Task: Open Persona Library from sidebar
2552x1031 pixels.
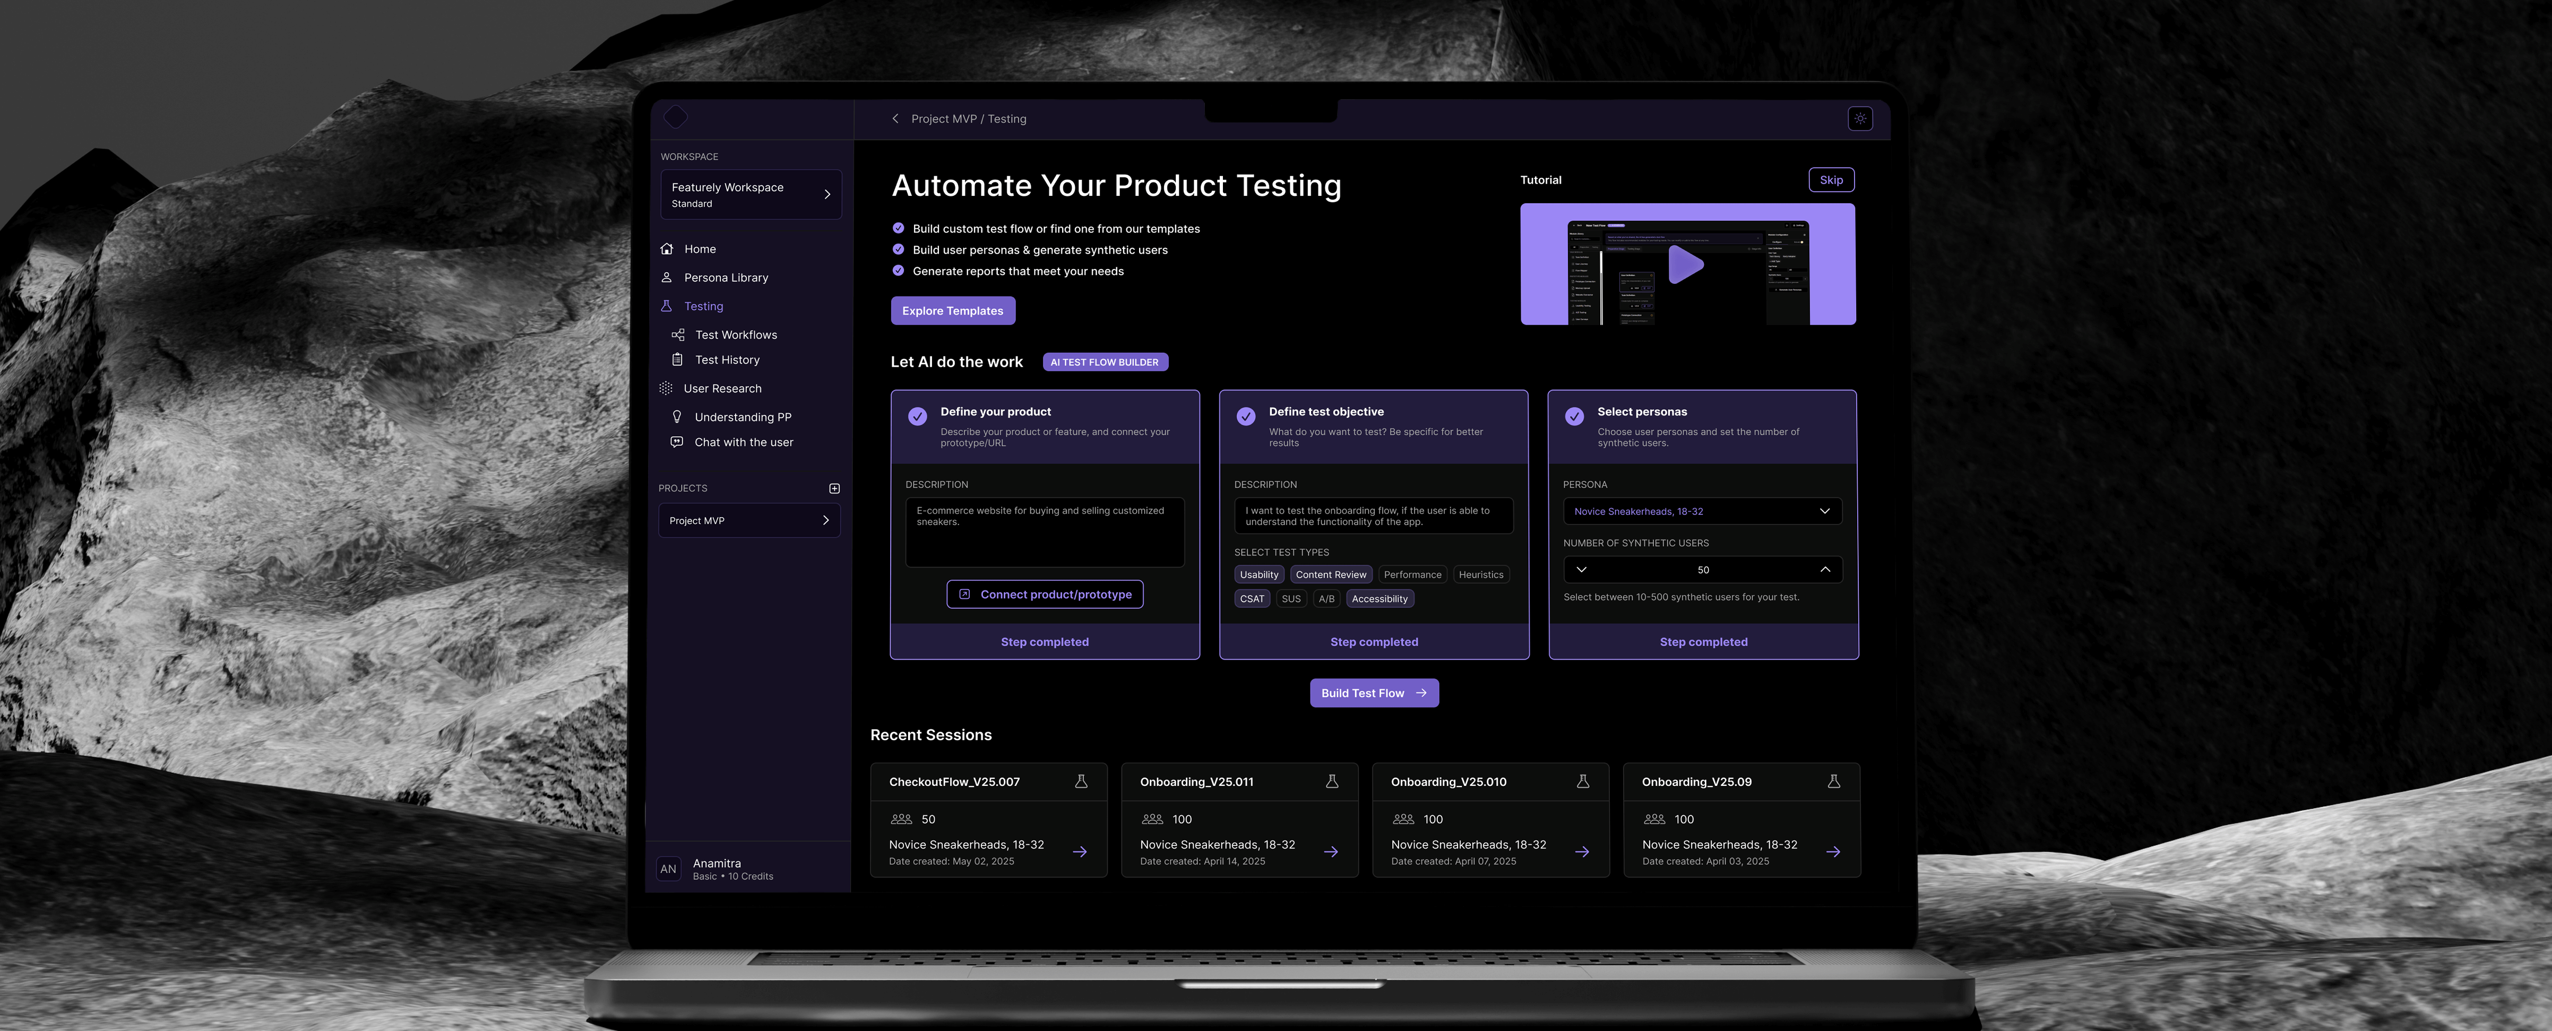Action: pyautogui.click(x=725, y=278)
